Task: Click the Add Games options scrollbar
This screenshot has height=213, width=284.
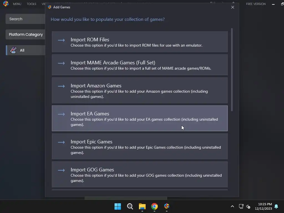Action: click(232, 70)
